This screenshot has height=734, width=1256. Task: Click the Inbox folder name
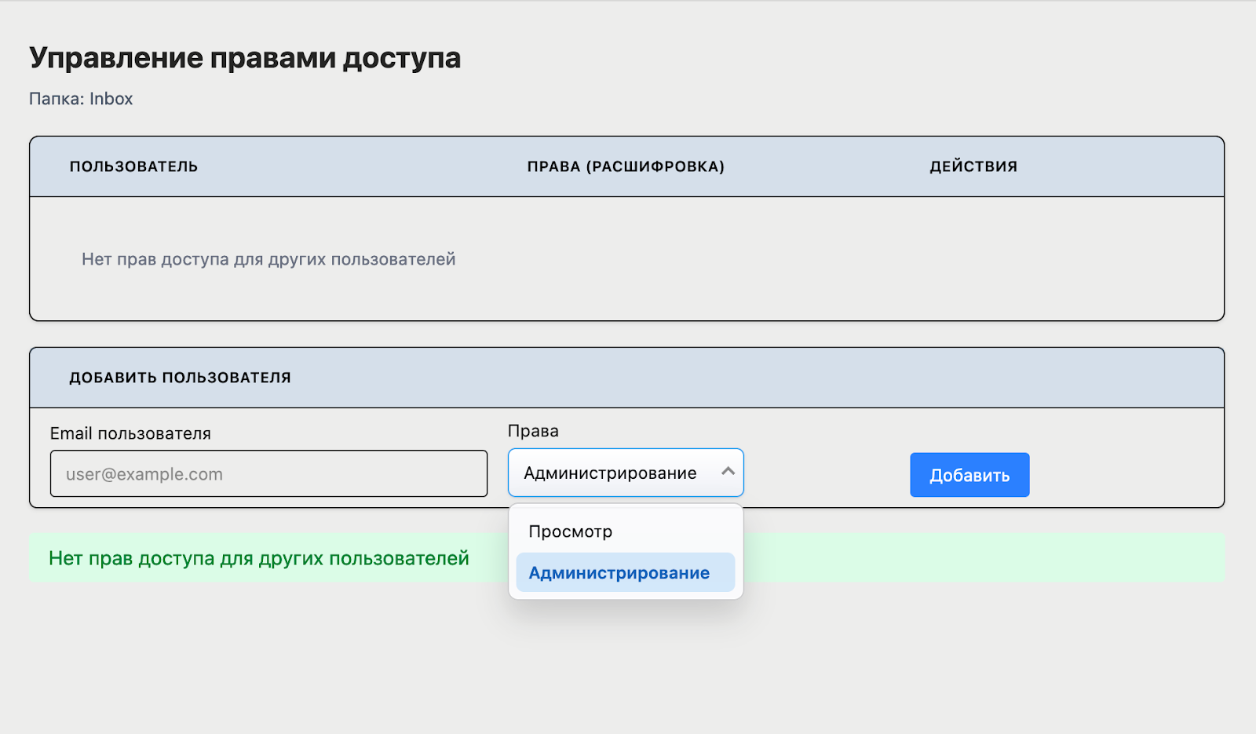pos(111,99)
